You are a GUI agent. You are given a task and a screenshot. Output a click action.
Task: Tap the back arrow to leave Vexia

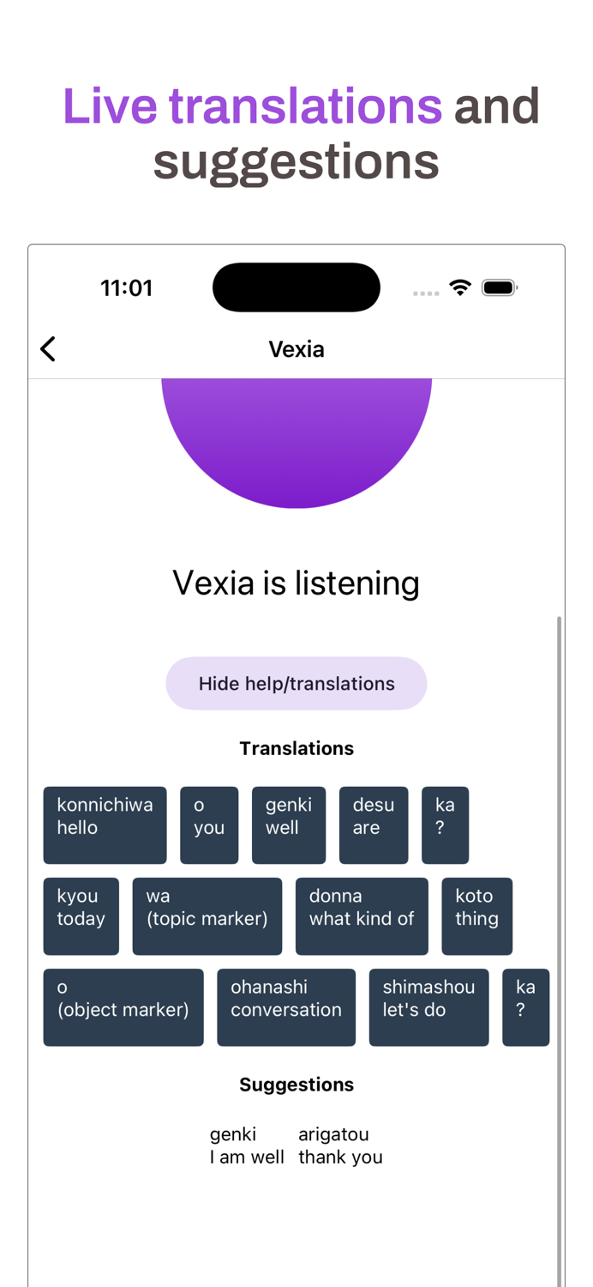click(x=47, y=349)
